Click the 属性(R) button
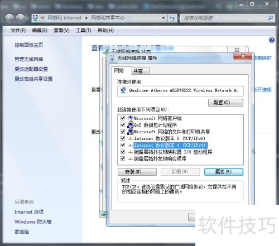The image size is (279, 246). coord(224,172)
